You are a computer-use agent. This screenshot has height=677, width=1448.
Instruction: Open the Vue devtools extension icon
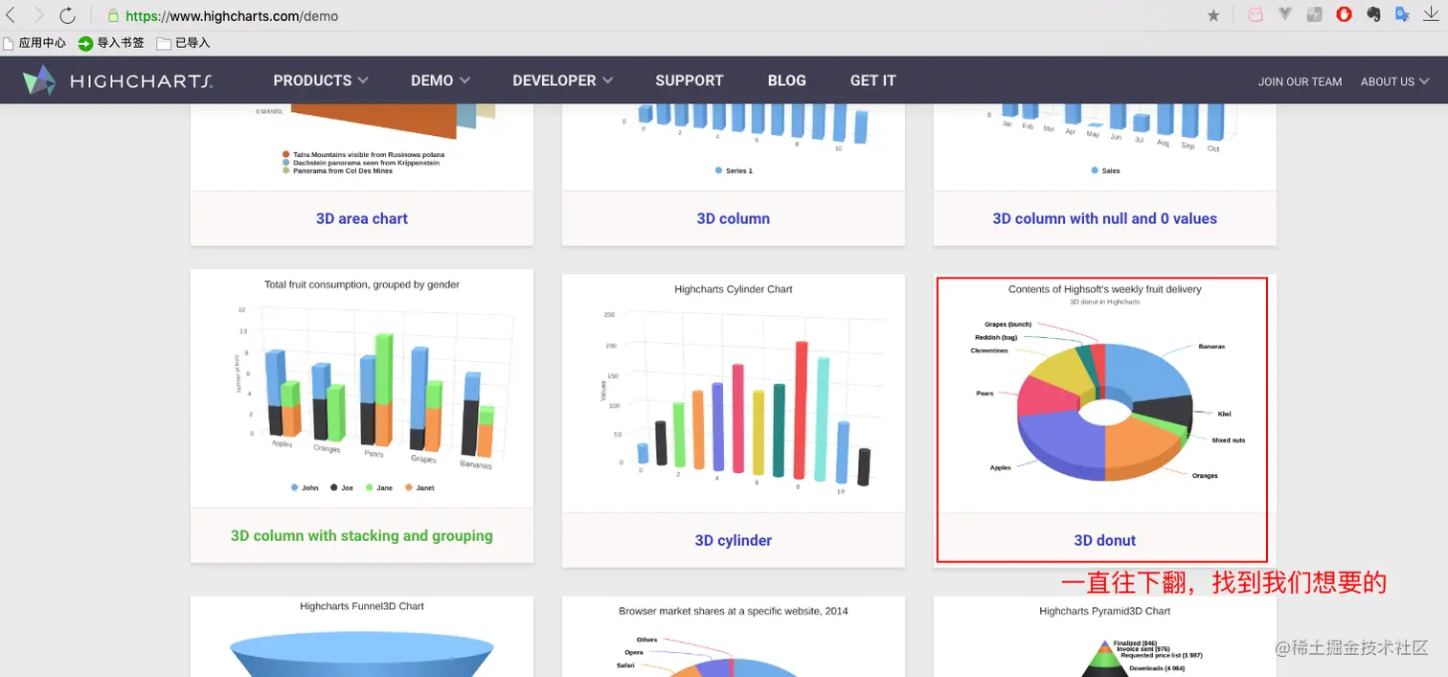coord(1285,14)
